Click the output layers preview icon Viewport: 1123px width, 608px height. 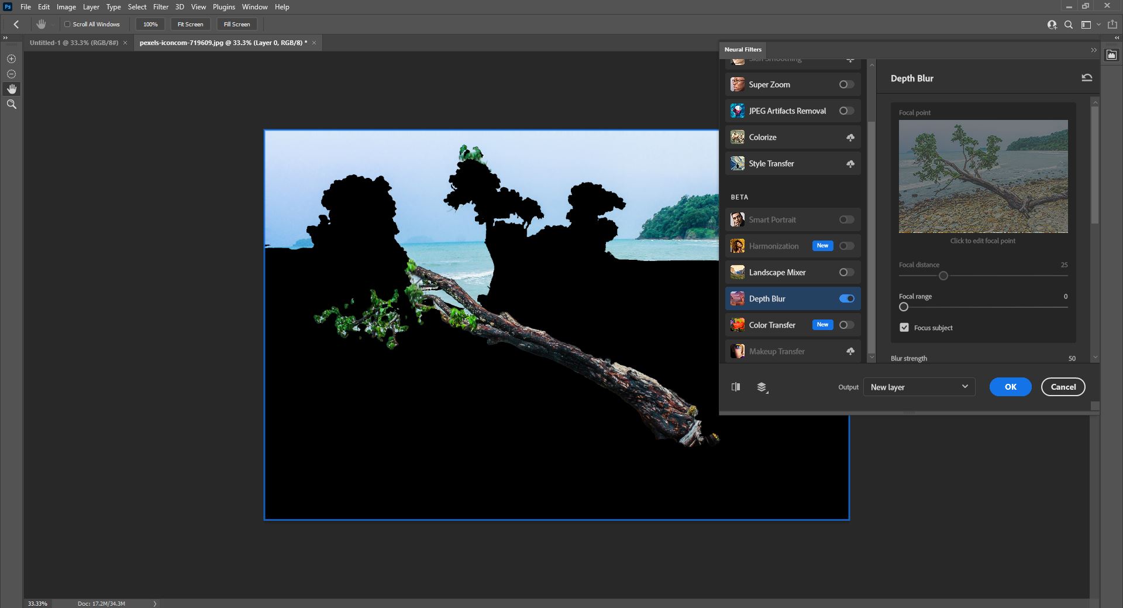762,387
